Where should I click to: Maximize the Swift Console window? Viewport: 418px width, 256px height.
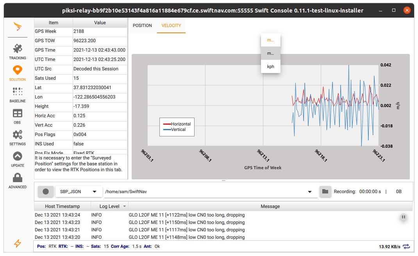click(x=394, y=10)
